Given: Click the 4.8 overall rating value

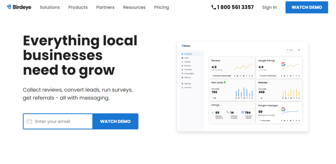Looking at the screenshot, I should click(214, 67).
